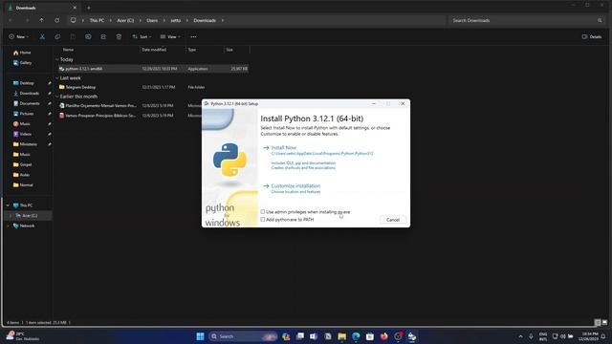Open the New item menu in Explorer

tap(19, 36)
